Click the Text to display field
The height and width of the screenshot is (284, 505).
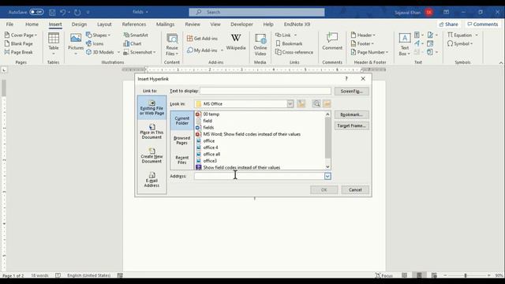pyautogui.click(x=265, y=92)
